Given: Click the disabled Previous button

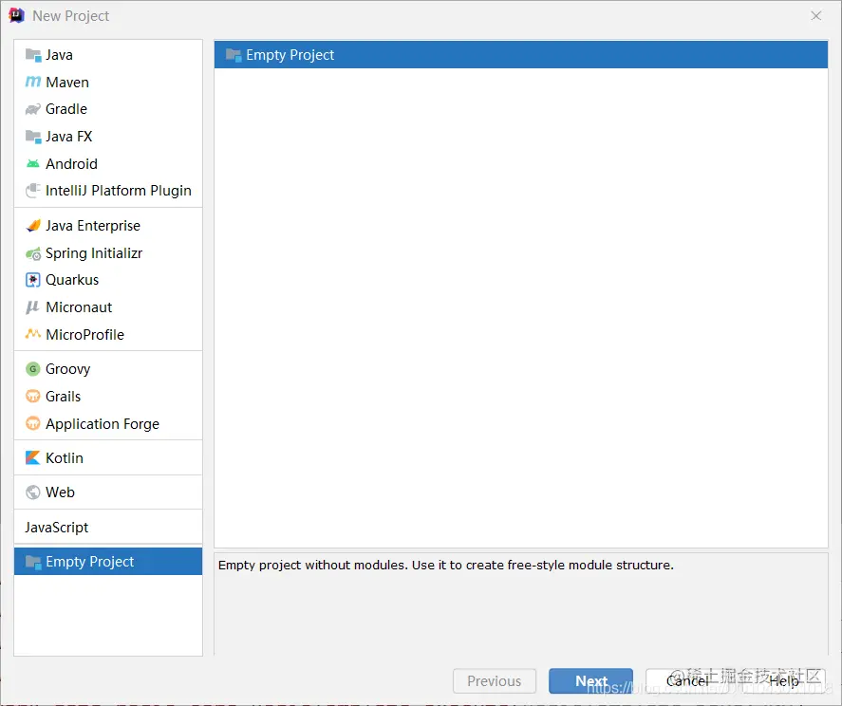Looking at the screenshot, I should pos(495,680).
